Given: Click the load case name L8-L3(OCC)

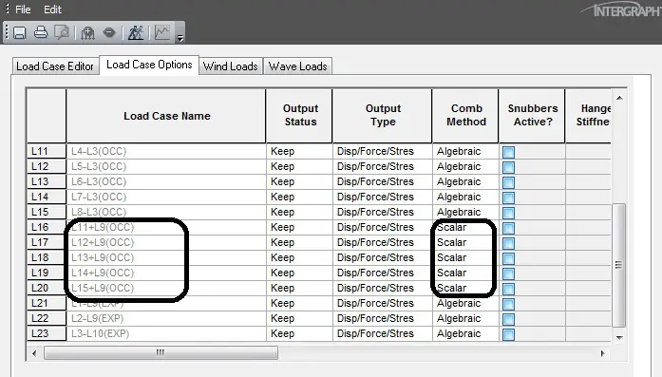Looking at the screenshot, I should click(99, 212).
